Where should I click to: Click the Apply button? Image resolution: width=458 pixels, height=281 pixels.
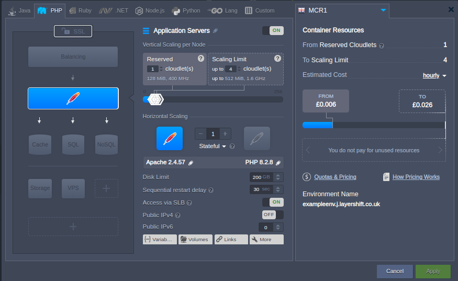click(x=433, y=272)
